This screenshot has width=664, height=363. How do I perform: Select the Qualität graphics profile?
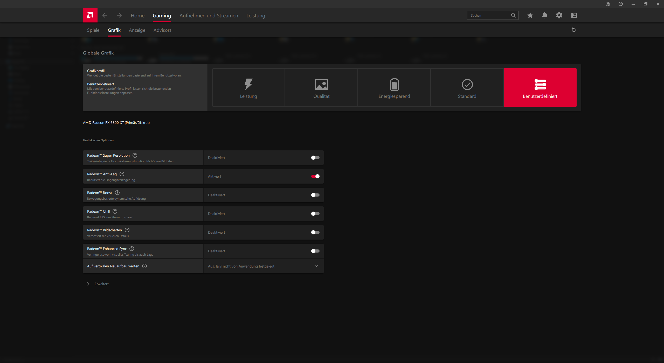click(x=321, y=88)
